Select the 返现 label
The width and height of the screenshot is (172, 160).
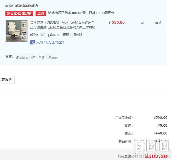point(129,134)
